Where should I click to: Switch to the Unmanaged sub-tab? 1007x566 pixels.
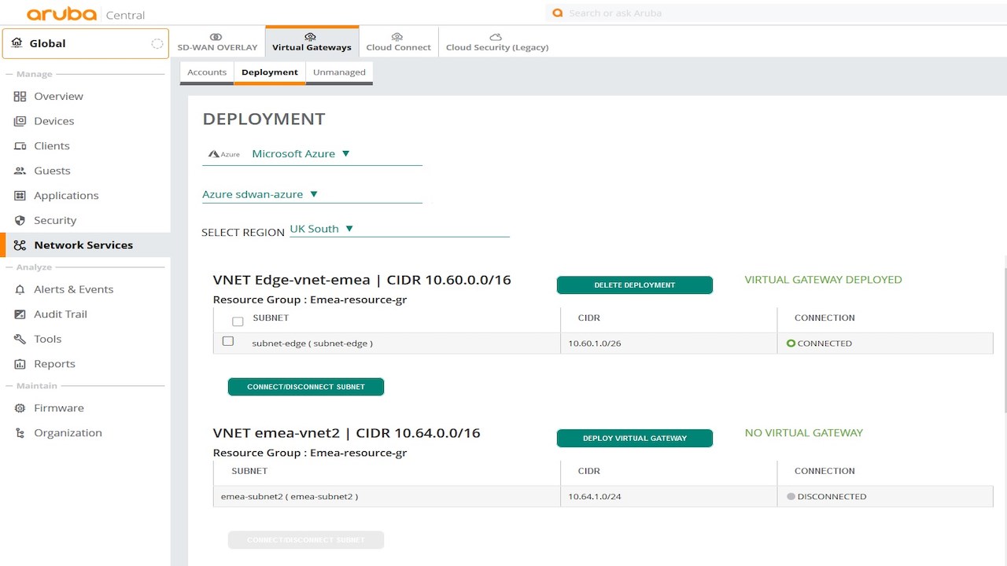339,72
